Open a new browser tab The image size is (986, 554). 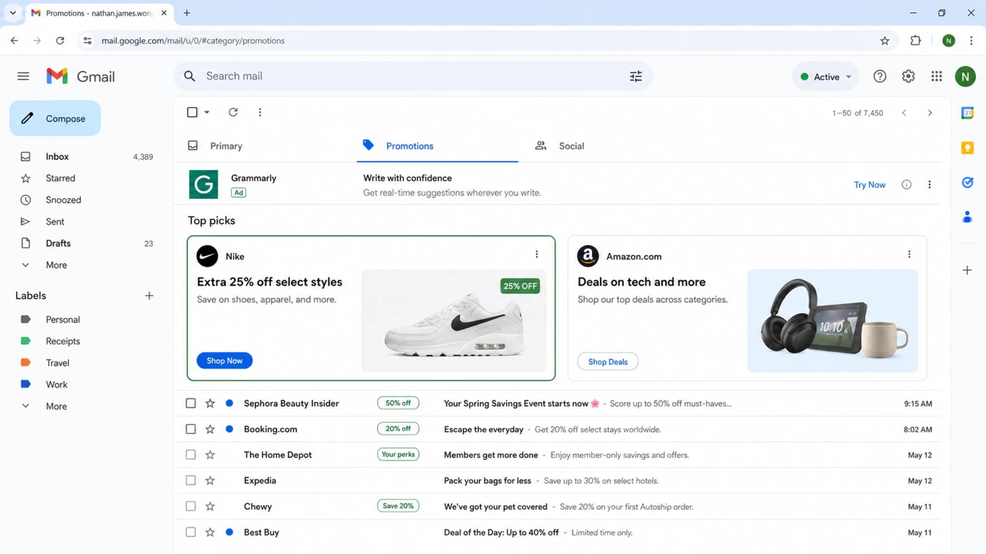187,13
